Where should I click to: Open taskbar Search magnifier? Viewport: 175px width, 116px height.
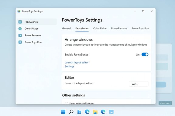click(x=71, y=112)
